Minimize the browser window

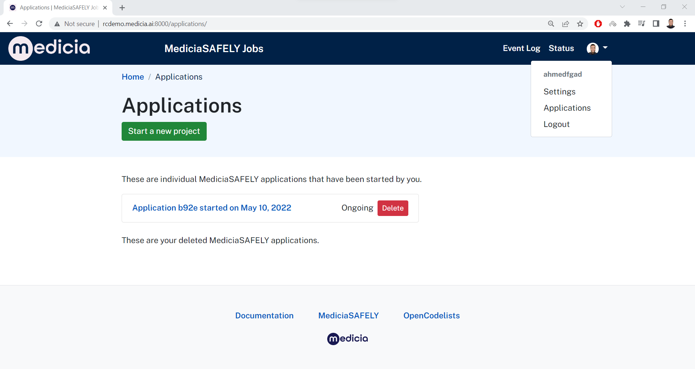coord(643,7)
